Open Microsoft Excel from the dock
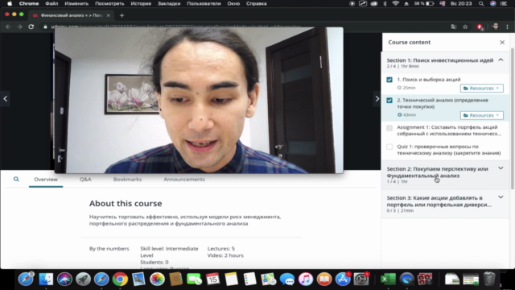This screenshot has width=515, height=290. (x=388, y=280)
